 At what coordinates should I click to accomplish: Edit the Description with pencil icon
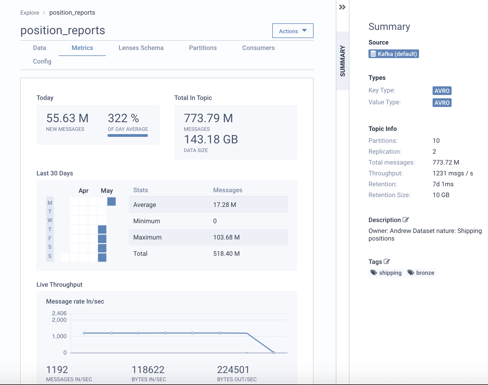[x=406, y=220]
